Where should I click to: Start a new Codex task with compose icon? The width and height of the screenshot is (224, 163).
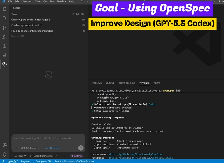[x=82, y=14]
